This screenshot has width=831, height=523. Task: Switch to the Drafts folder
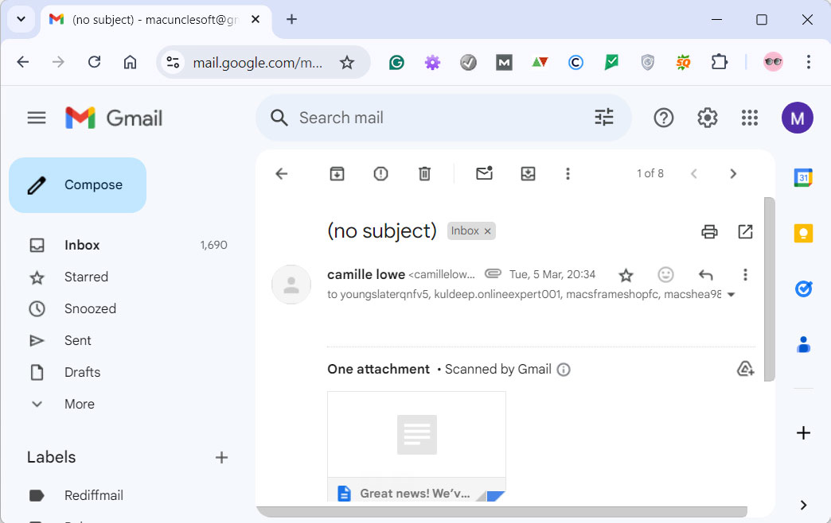point(83,372)
